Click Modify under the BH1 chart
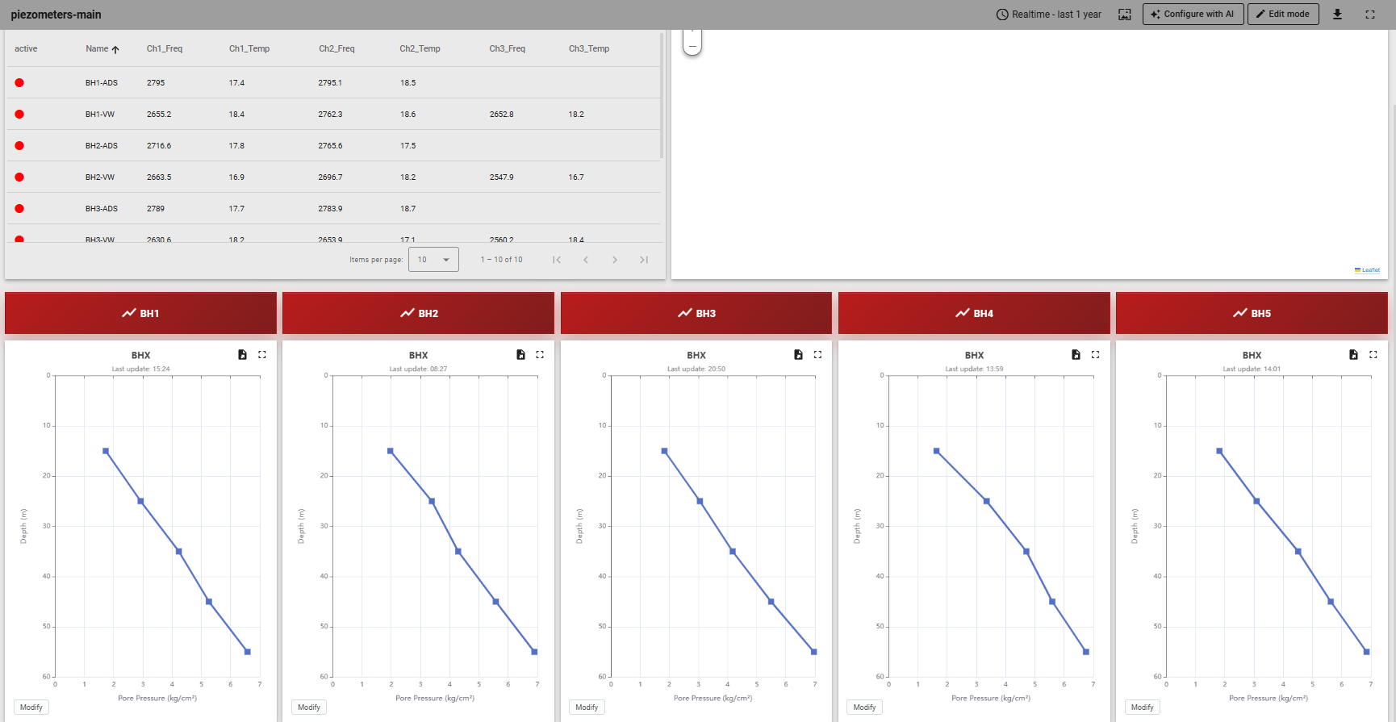Image resolution: width=1396 pixels, height=722 pixels. pos(31,707)
